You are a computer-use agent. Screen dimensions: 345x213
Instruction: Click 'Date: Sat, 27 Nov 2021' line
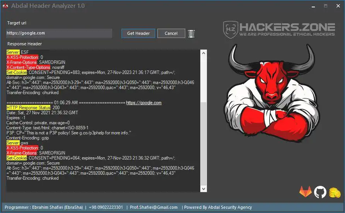42,113
